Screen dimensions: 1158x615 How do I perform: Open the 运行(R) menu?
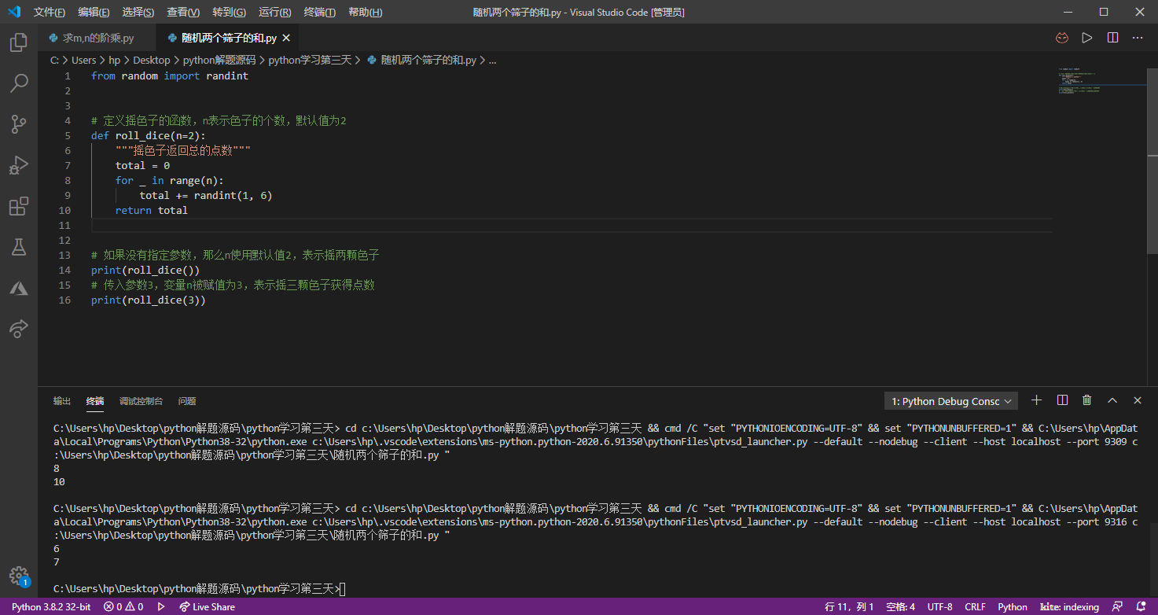274,12
